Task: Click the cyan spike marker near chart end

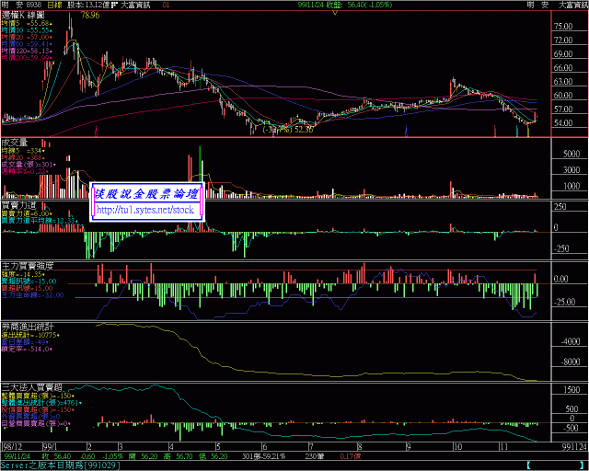Action: coord(517,131)
